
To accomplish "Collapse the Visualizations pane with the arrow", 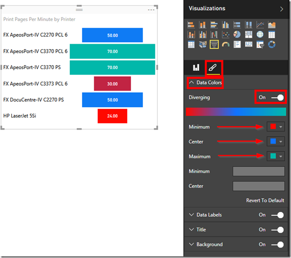I will pyautogui.click(x=282, y=9).
